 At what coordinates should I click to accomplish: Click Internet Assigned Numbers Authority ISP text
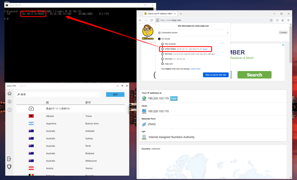pos(171,137)
